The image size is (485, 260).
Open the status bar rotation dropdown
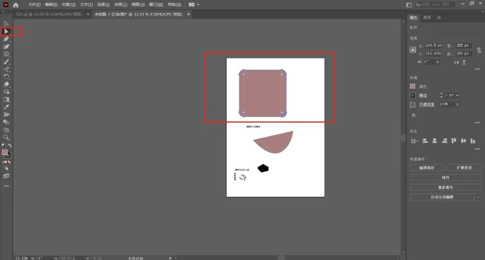pos(56,258)
